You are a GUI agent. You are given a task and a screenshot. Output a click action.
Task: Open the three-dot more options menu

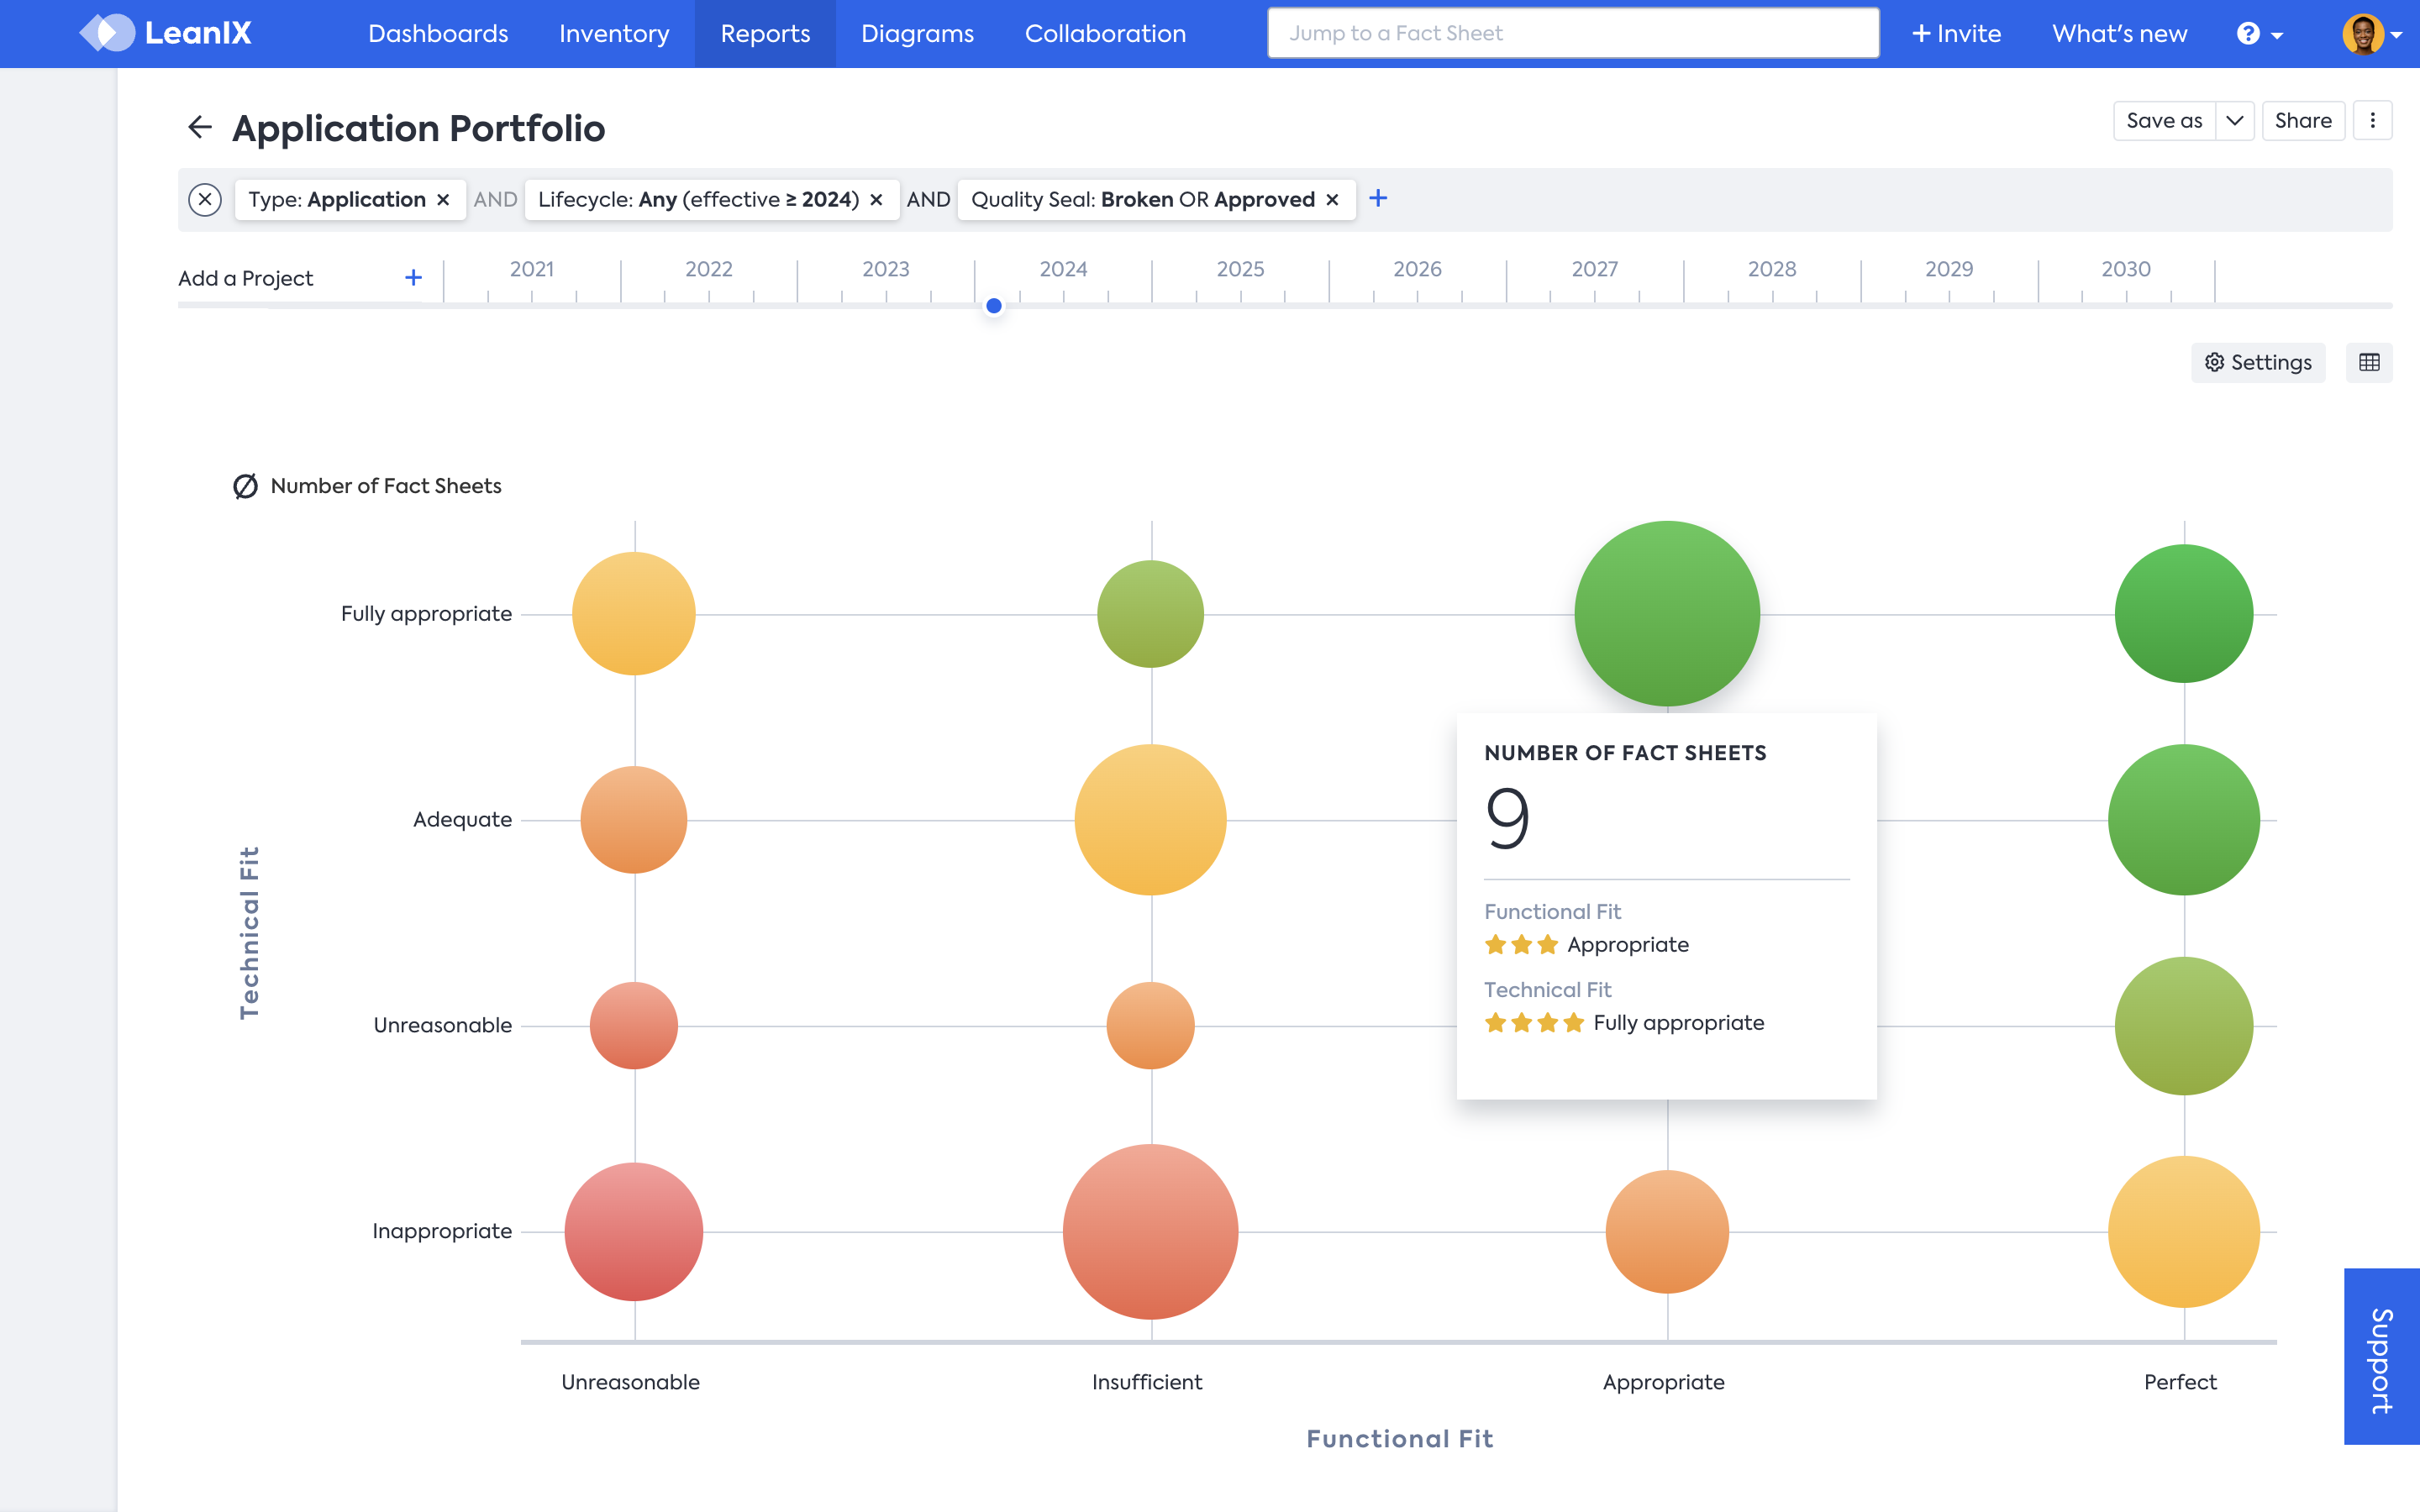click(2372, 120)
